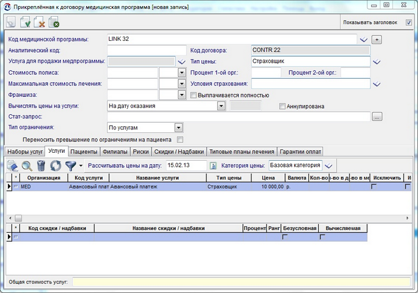Expand the filter icon dropdown arrow

[x=81, y=166]
